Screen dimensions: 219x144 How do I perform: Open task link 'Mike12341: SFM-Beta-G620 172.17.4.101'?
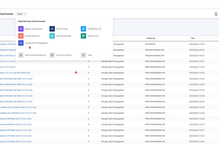[18, 107]
